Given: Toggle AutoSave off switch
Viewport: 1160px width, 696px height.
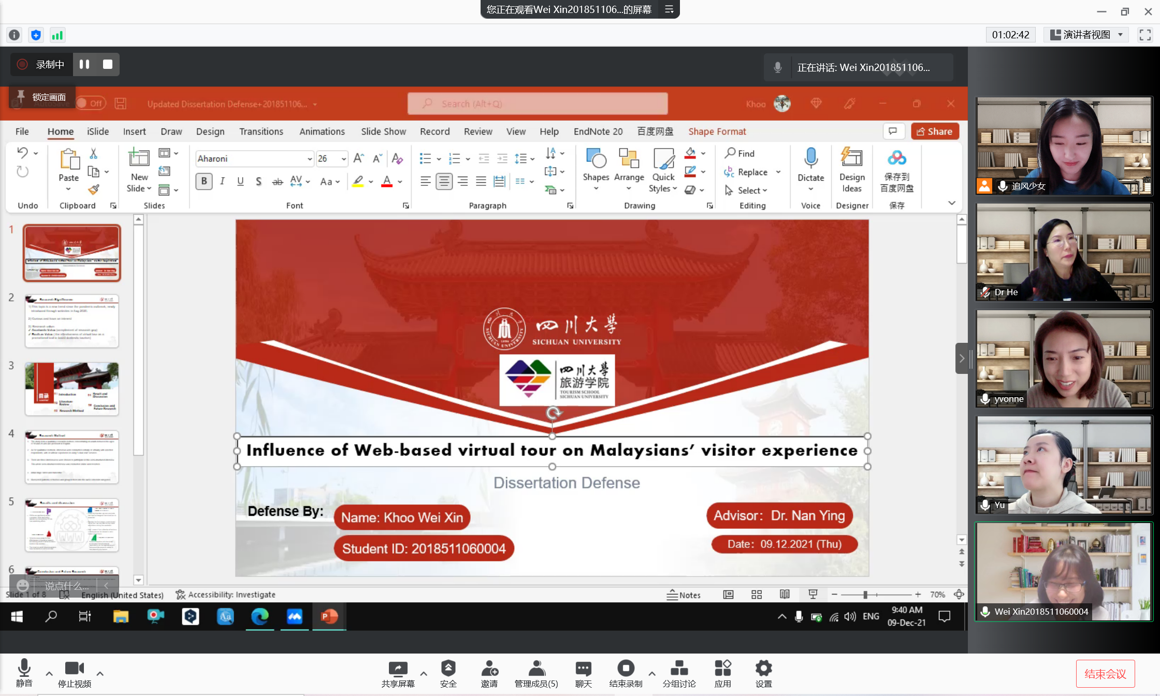Looking at the screenshot, I should coord(91,103).
